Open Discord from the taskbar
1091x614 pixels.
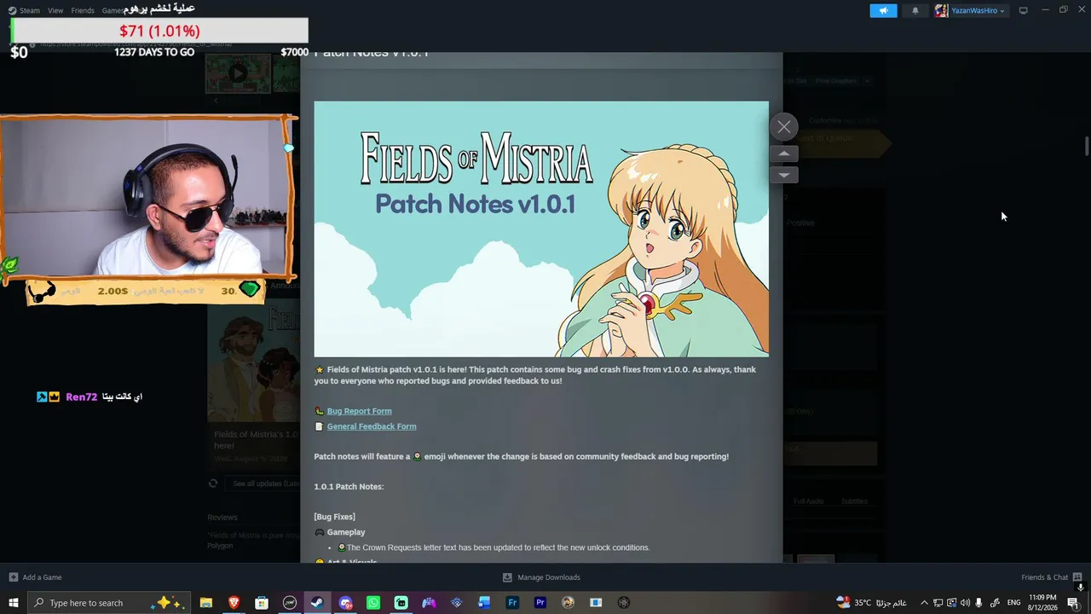[x=345, y=603]
